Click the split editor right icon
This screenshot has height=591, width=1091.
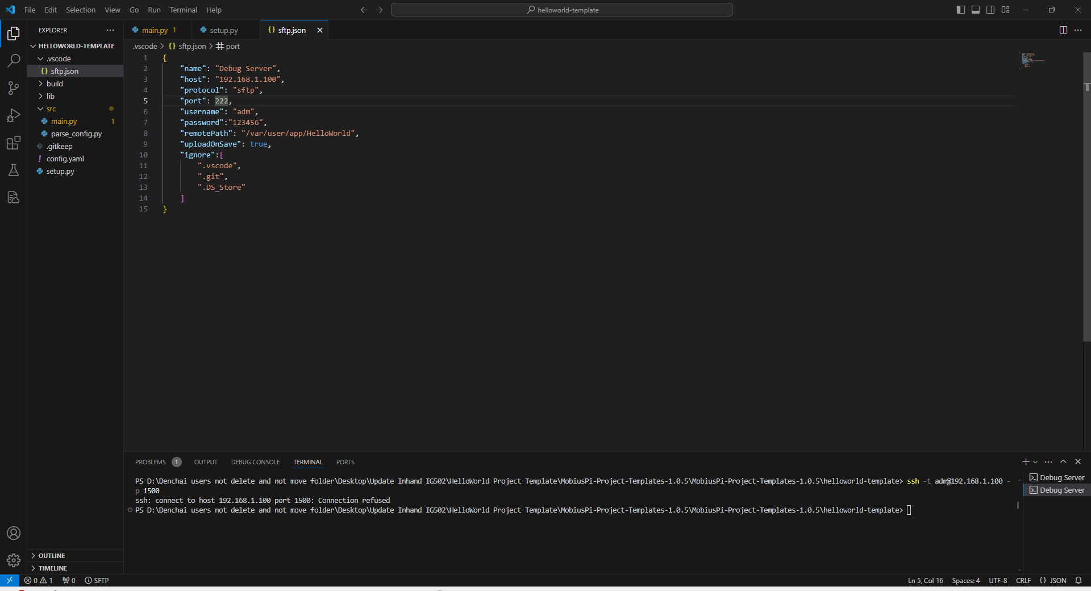(1063, 30)
